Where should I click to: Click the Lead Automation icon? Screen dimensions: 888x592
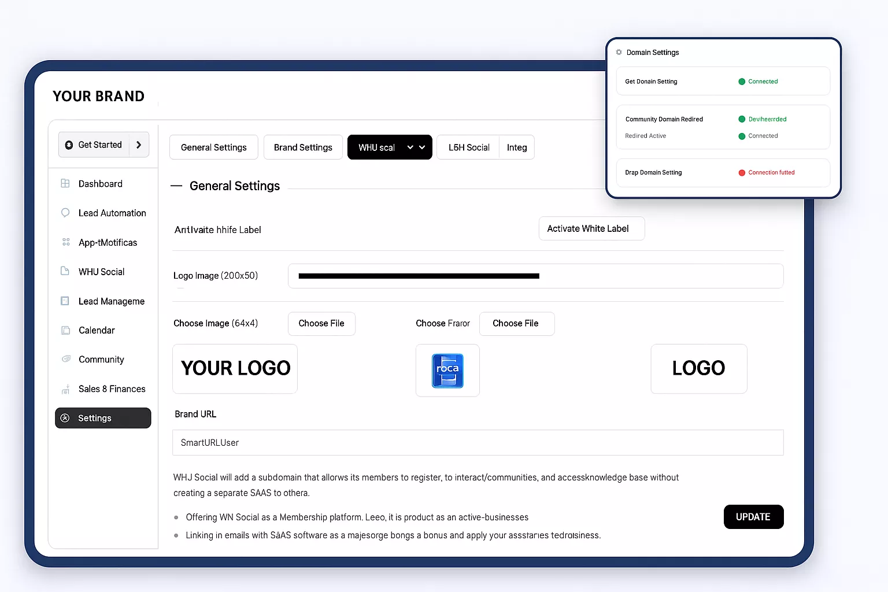[x=65, y=213]
